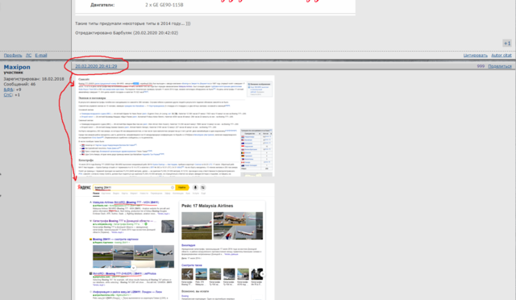Select the 'участник' status text under Maxipon
The image size is (516, 300).
[x=14, y=73]
